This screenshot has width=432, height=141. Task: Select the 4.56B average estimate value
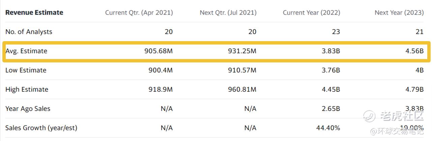click(414, 51)
